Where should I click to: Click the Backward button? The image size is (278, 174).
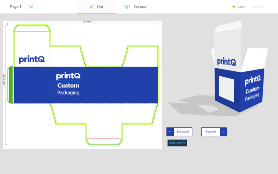pyautogui.click(x=179, y=132)
